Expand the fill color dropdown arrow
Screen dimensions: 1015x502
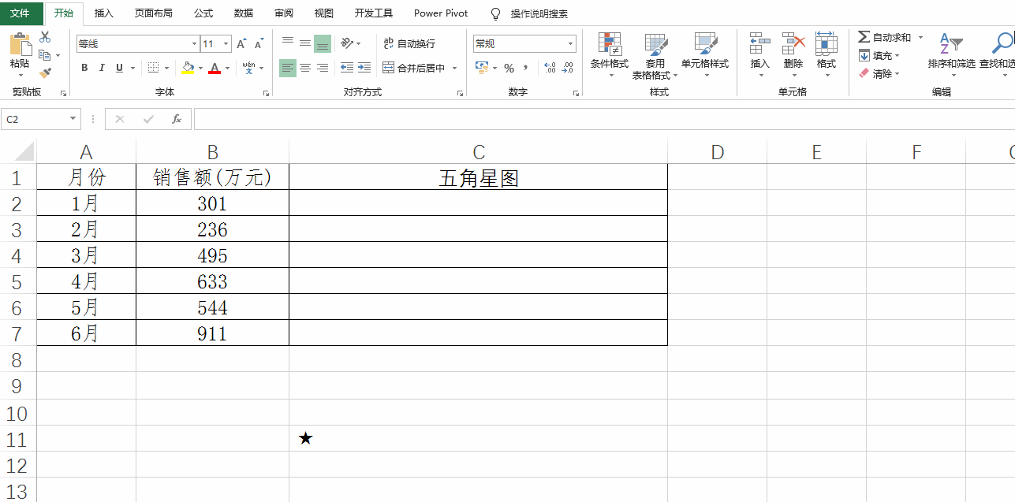click(x=199, y=69)
